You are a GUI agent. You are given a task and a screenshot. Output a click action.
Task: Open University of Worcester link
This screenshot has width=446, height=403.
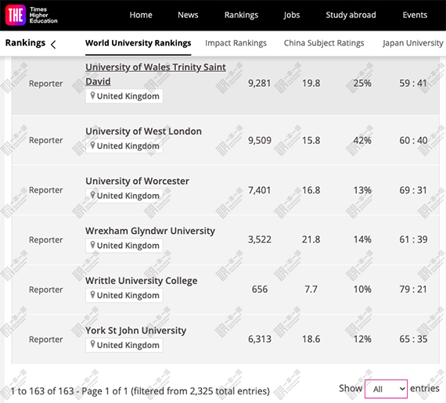pyautogui.click(x=138, y=181)
